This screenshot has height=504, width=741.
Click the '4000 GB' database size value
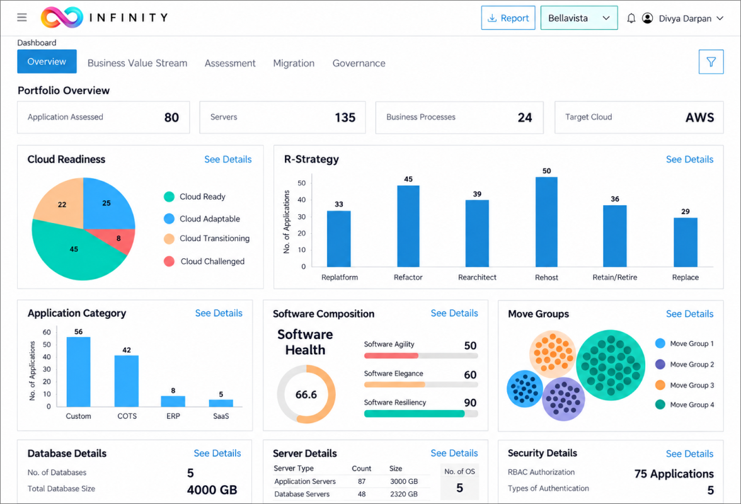[x=212, y=490]
